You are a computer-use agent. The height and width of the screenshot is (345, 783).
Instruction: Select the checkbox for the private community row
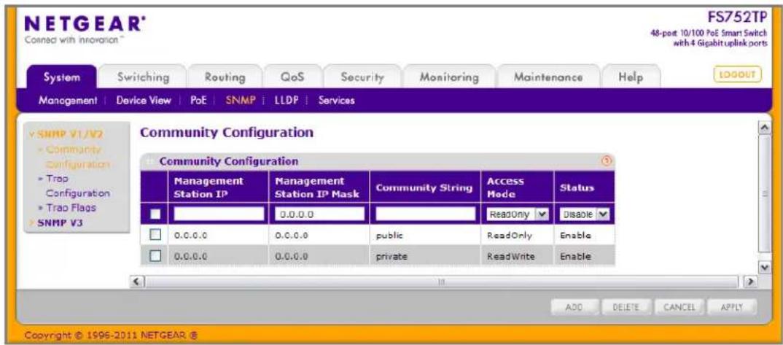pyautogui.click(x=156, y=256)
